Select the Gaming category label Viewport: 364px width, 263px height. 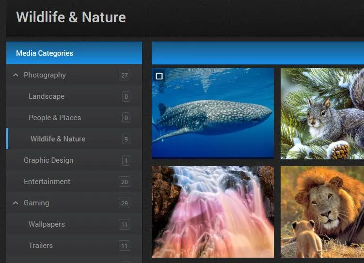point(36,203)
